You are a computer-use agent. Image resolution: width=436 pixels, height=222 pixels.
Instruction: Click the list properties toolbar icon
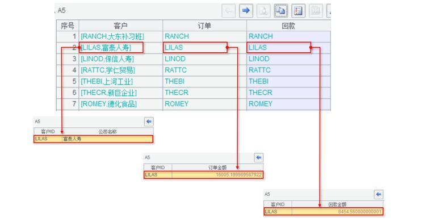[x=299, y=11]
